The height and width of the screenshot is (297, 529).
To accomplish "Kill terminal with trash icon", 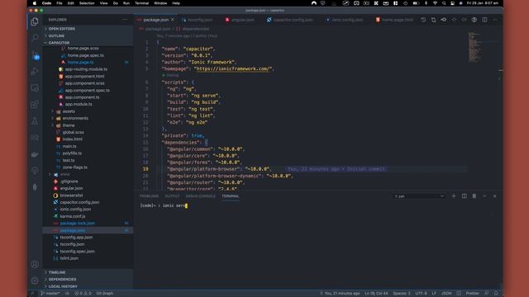I will click(x=474, y=196).
